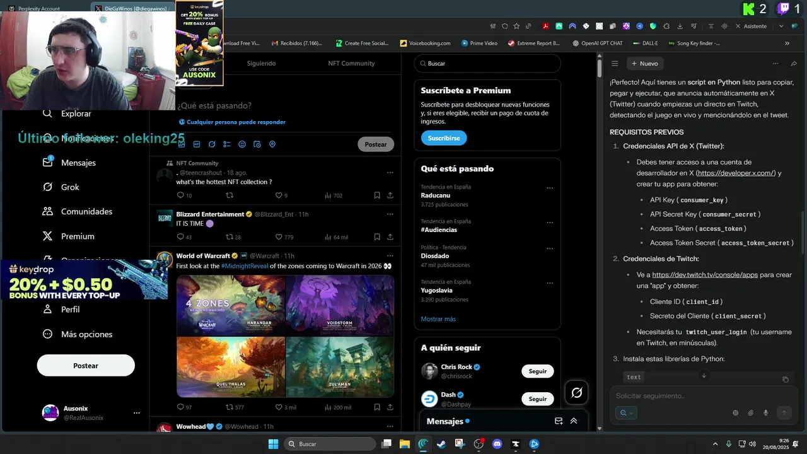Image resolution: width=807 pixels, height=454 pixels.
Task: Tag a location in the composer
Action: [272, 144]
